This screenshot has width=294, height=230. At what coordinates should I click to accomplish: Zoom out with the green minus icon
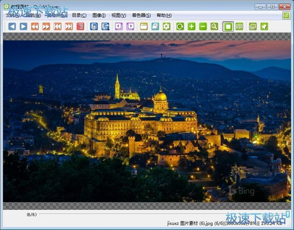coord(203,26)
